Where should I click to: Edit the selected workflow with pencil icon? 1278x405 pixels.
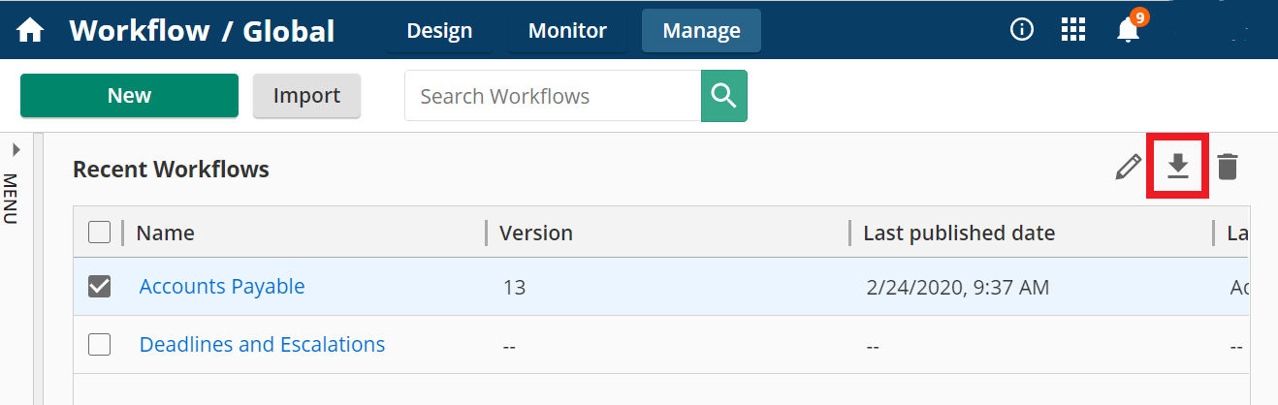pos(1128,168)
